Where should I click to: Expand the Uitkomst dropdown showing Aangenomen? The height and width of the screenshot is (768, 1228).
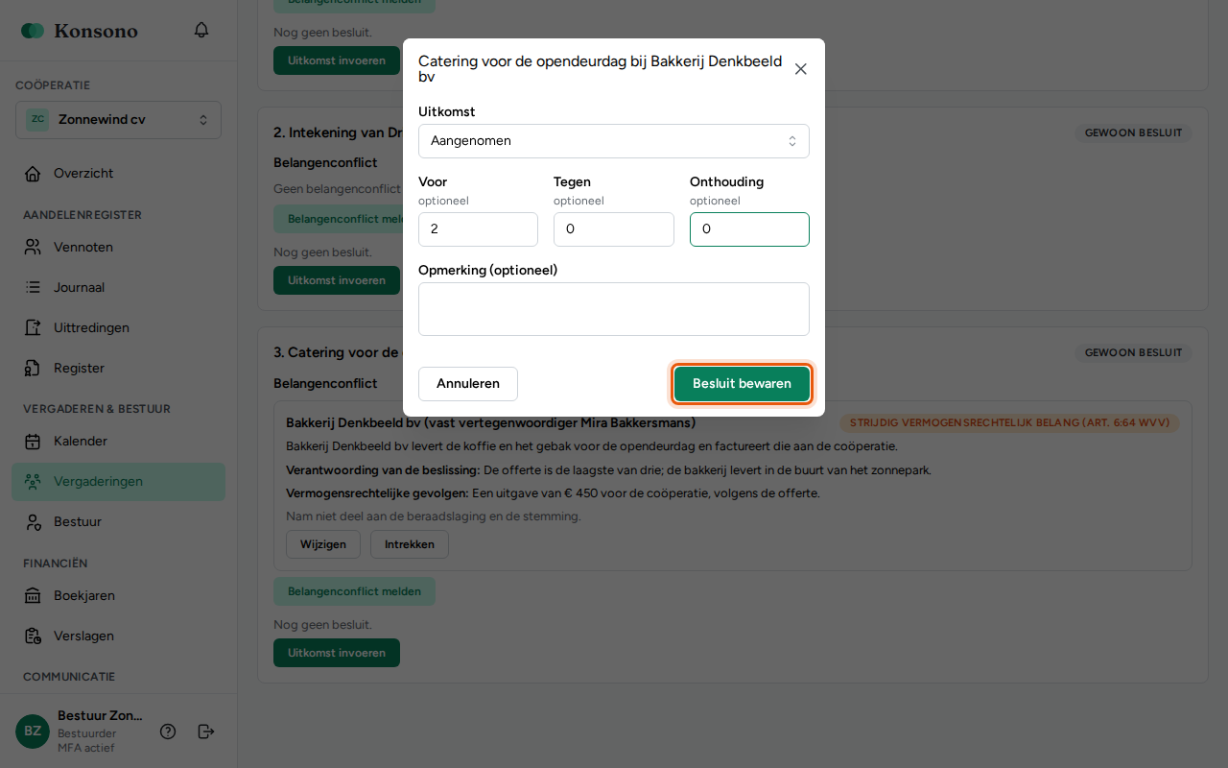[x=614, y=141]
